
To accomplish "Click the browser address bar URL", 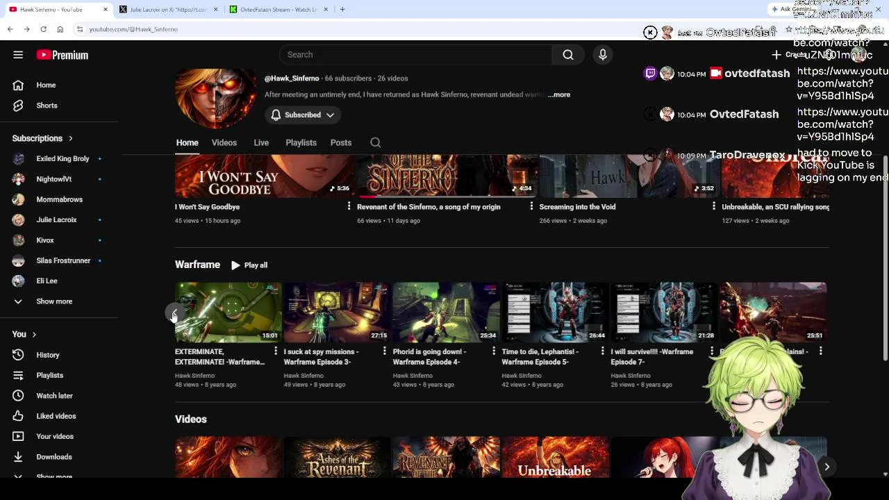I will (133, 29).
